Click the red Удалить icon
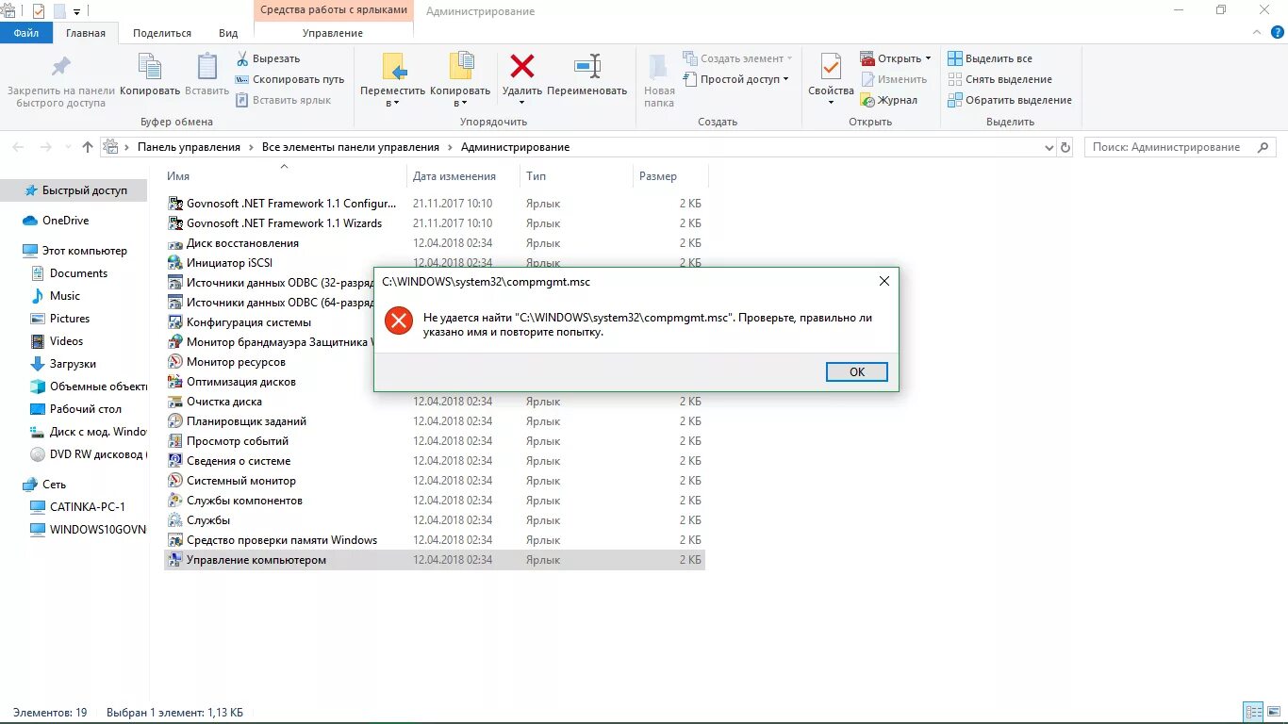 522,66
